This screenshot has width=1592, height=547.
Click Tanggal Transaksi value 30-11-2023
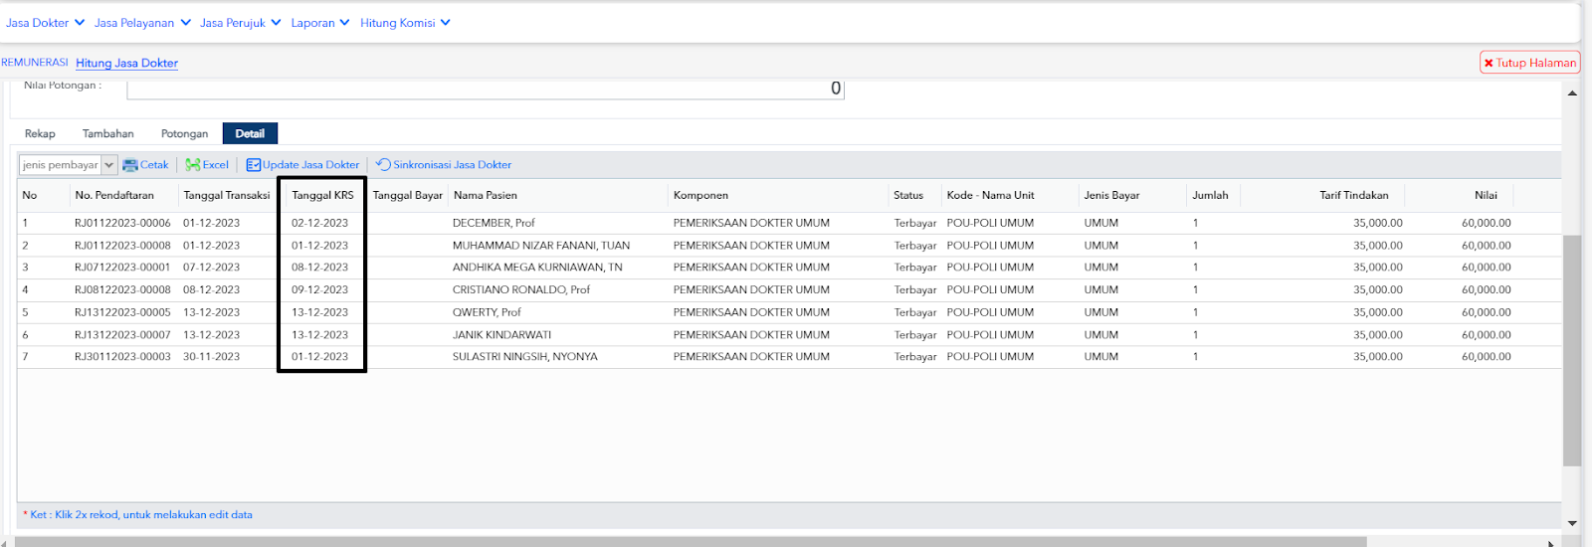(211, 357)
